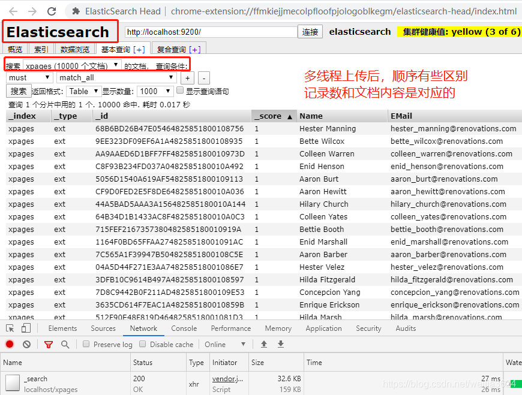Click the extension puzzle icon in address bar
This screenshot has width=522, height=395.
click(x=76, y=11)
